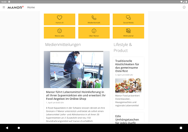Tap the Wi-Fi status icon
Image resolution: width=188 pixels, height=132 pixels.
point(181,2)
